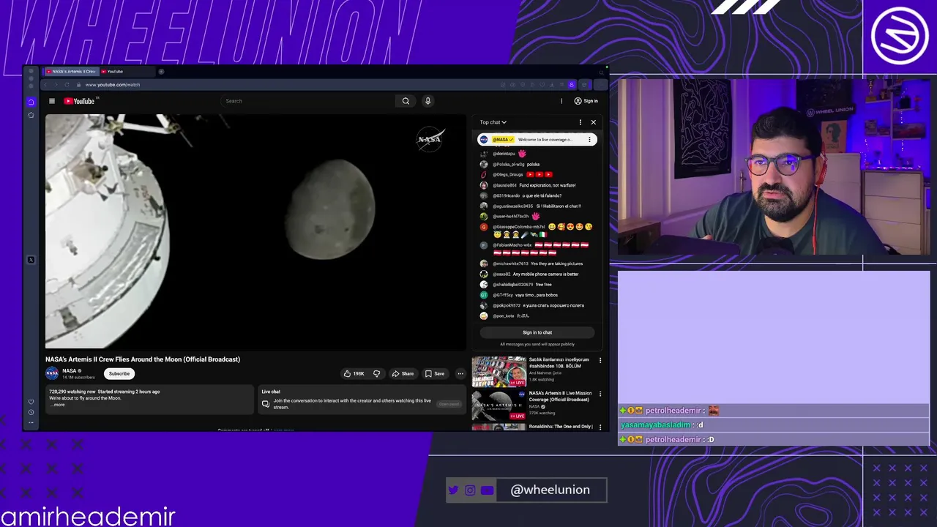The height and width of the screenshot is (527, 937).
Task: Click the browser sidebar home icon
Action: pos(31,102)
